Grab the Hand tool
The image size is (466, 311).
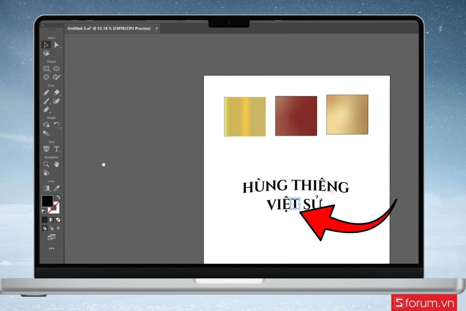[57, 164]
